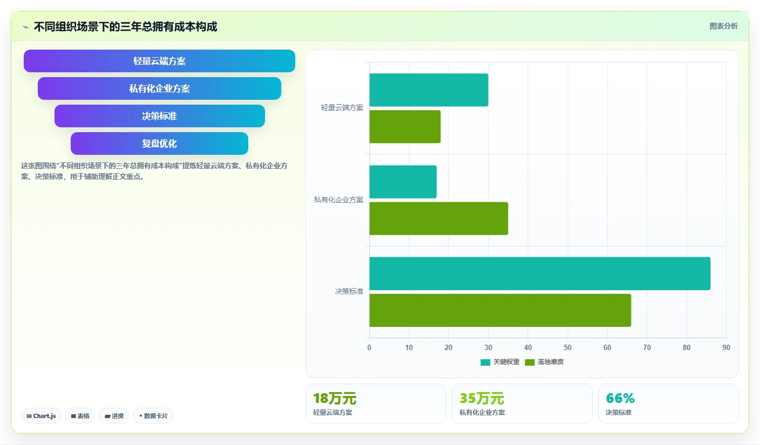Click the x-axis tick label 50
This screenshot has height=445, width=760.
click(567, 348)
